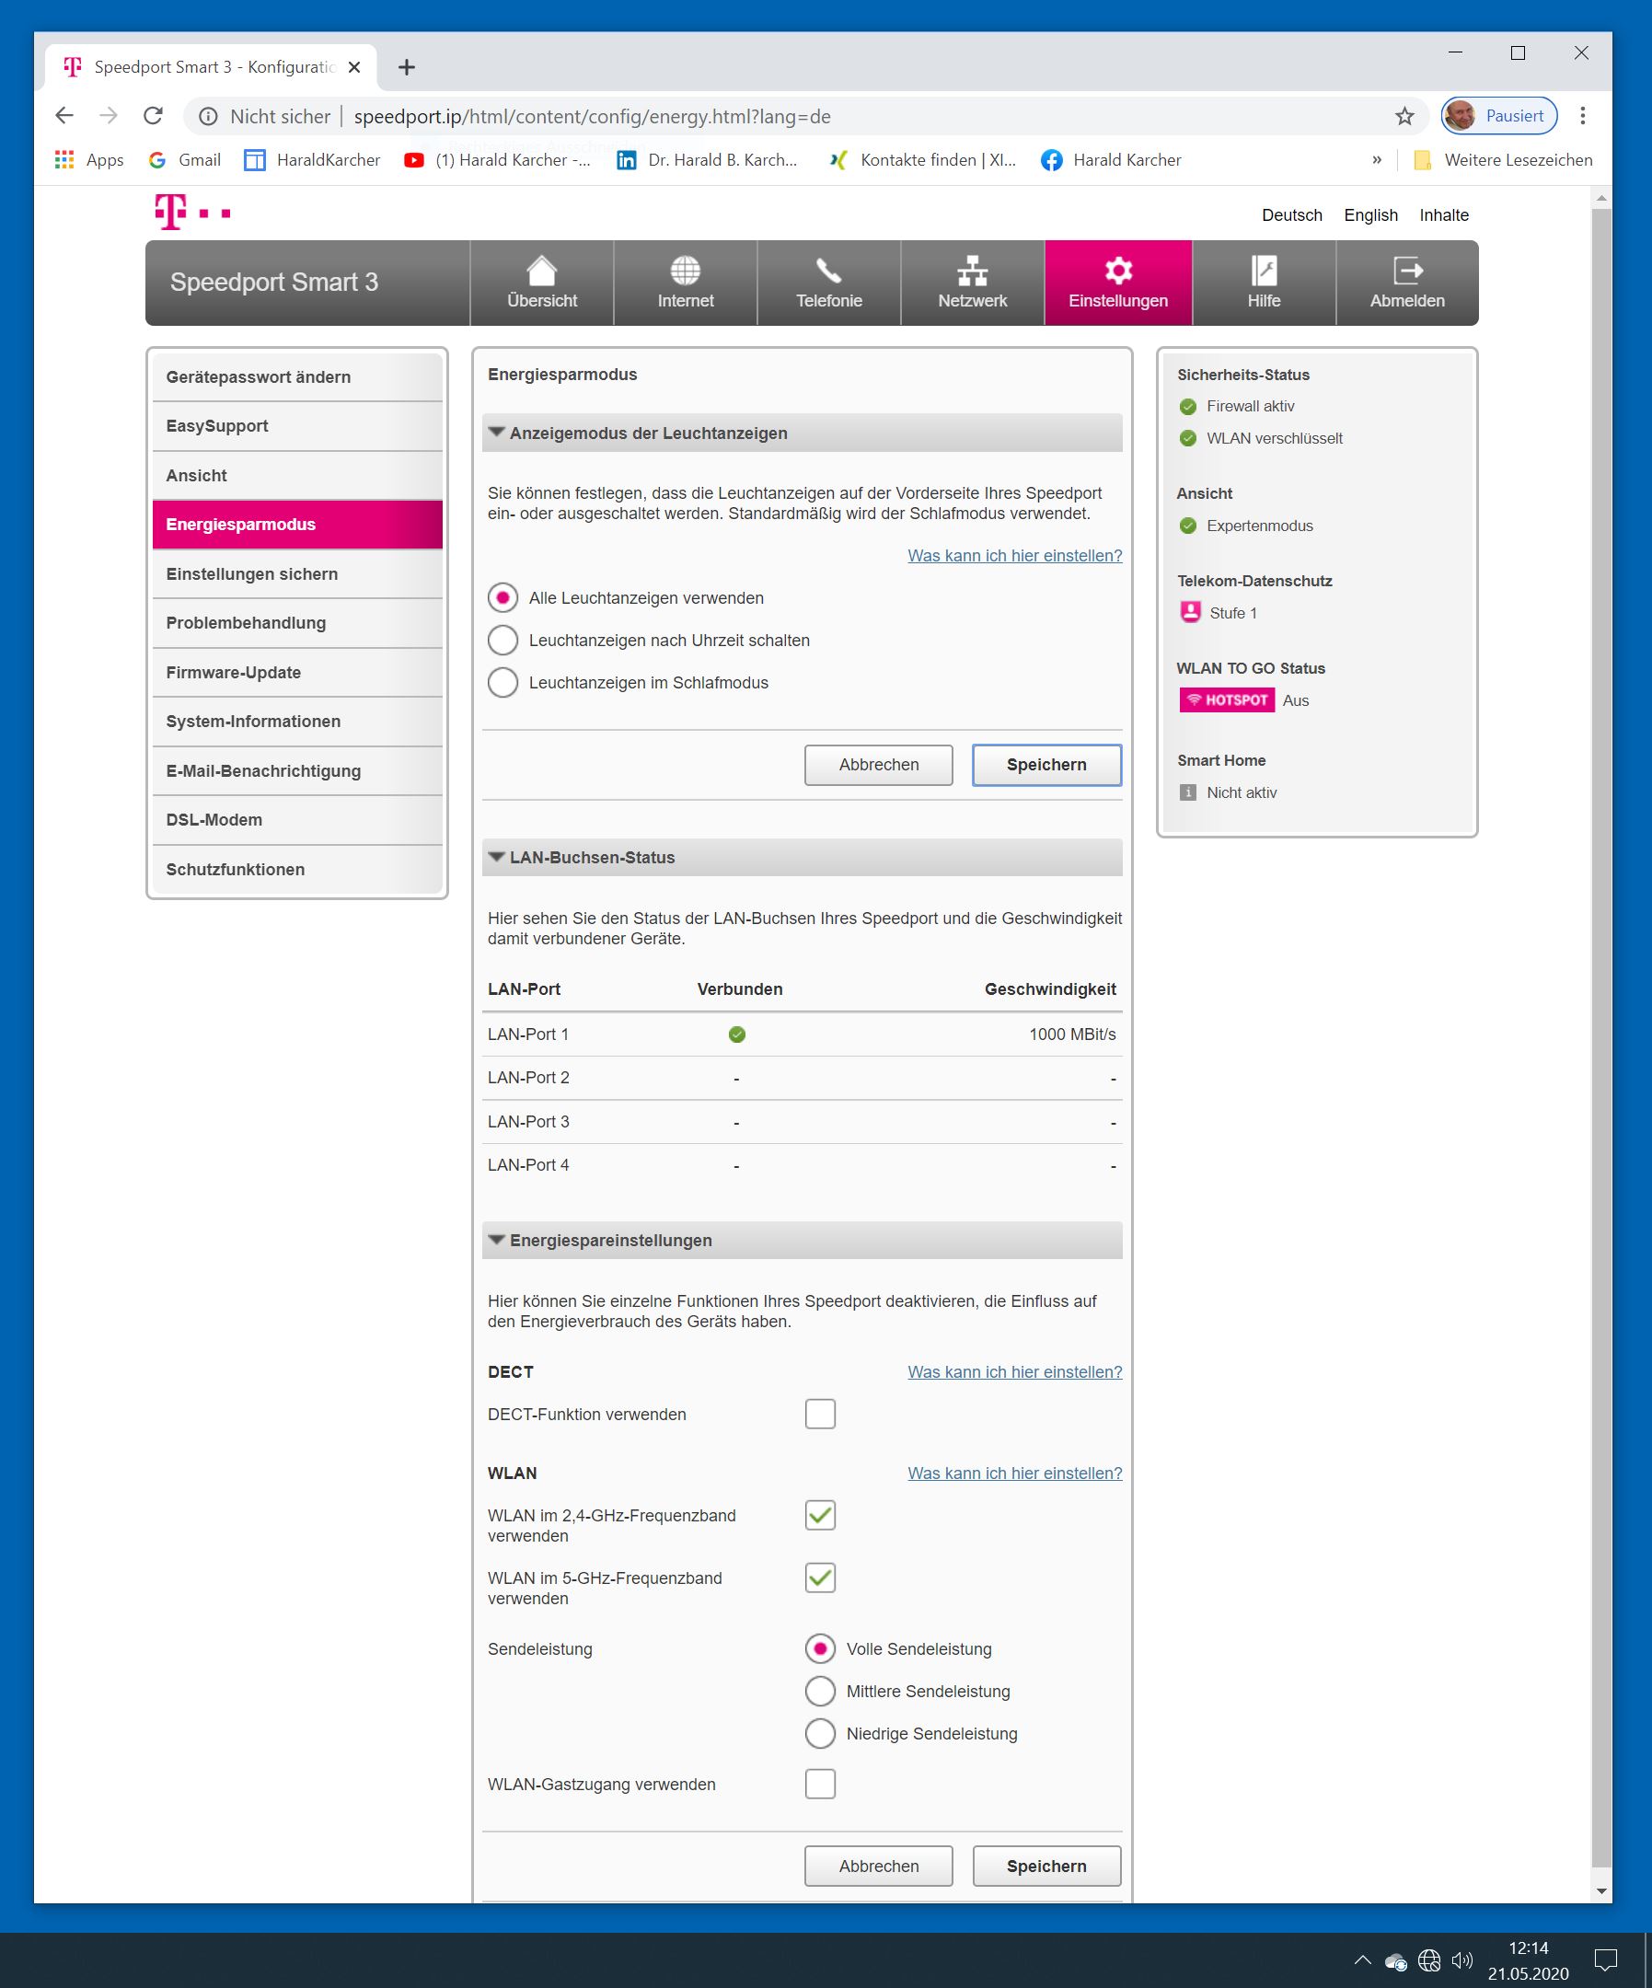Image resolution: width=1652 pixels, height=1988 pixels.
Task: Open the Netzwerk network tab
Action: click(x=972, y=283)
